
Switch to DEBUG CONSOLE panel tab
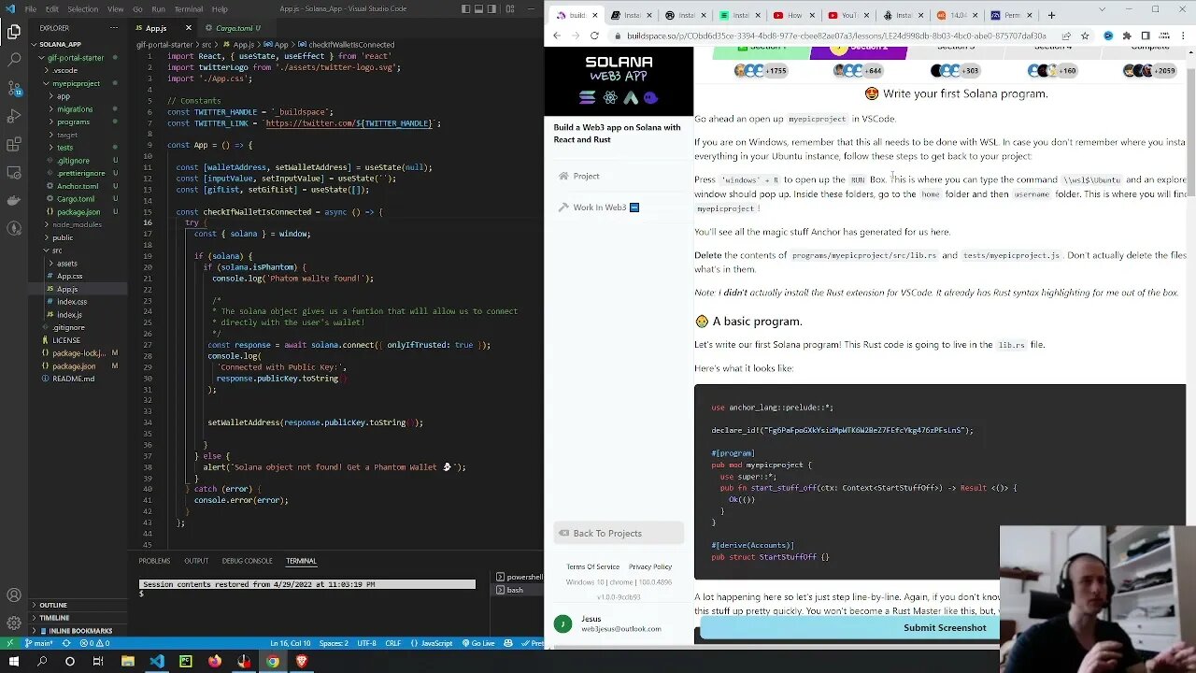[248, 561]
